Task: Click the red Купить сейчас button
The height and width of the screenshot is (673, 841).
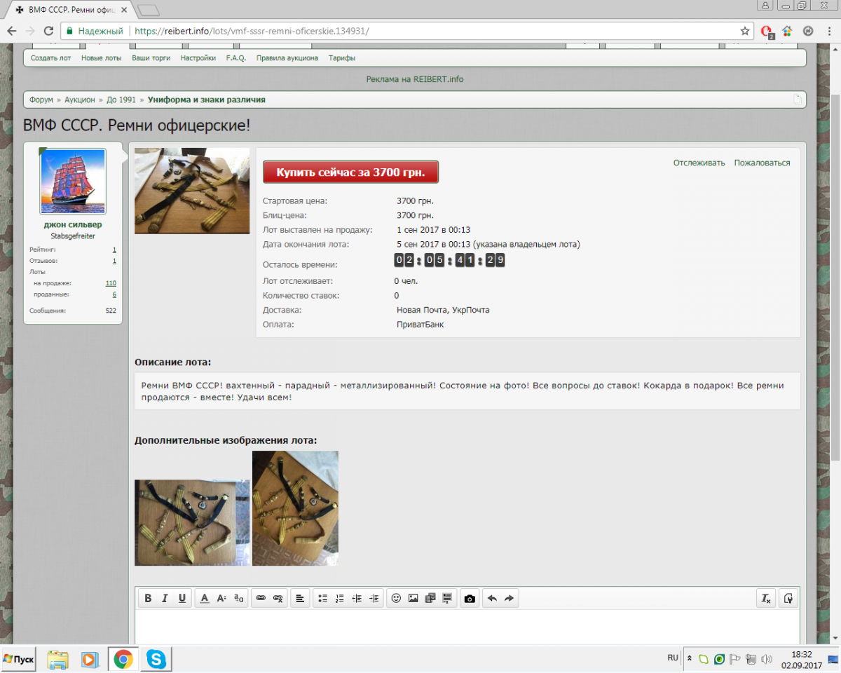Action: click(x=350, y=172)
